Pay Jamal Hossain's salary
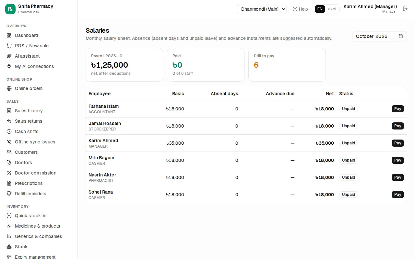 point(398,126)
